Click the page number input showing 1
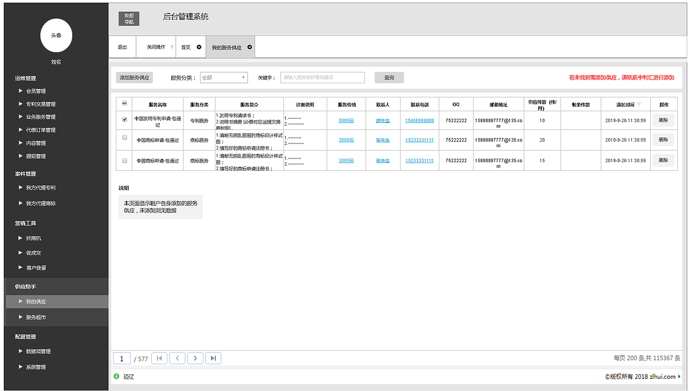 tap(121, 358)
